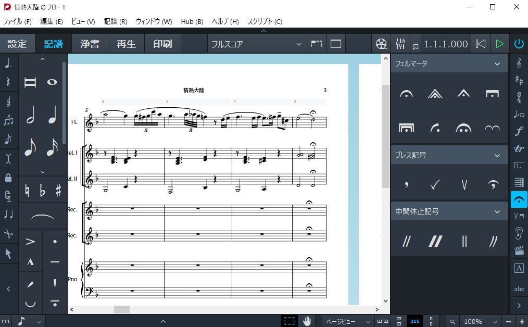Open the Tempo panel

tap(519, 115)
